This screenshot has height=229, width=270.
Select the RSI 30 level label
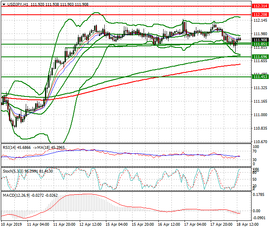click(x=254, y=160)
